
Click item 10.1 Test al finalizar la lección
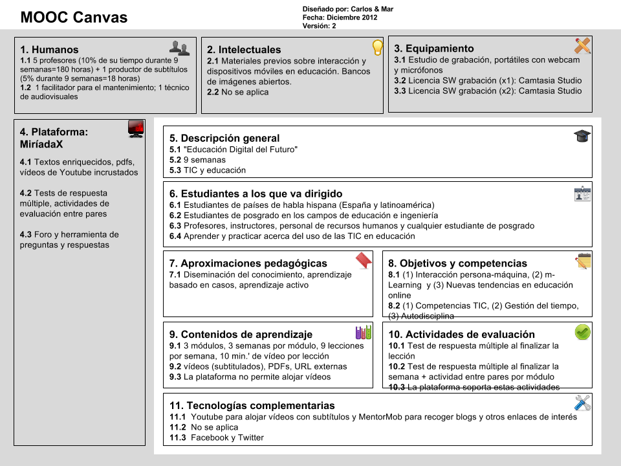[x=474, y=351]
